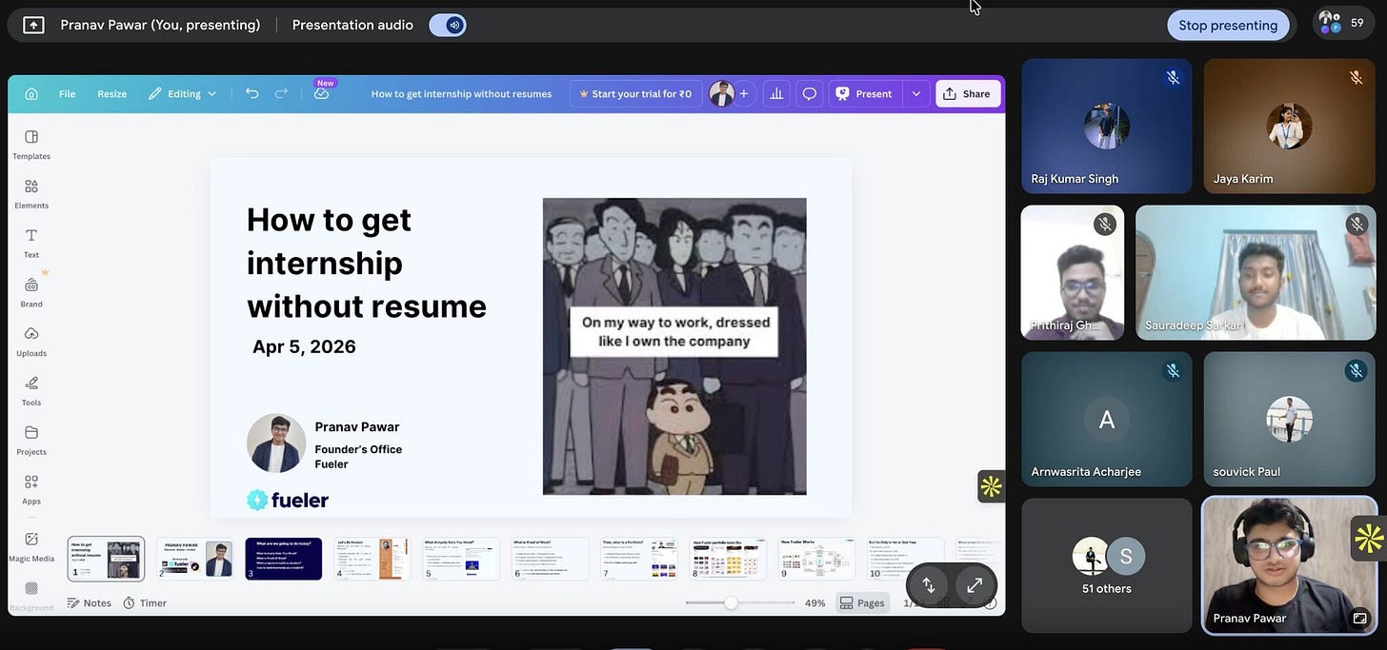Open Text sidebar panel
1387x650 pixels.
31,243
